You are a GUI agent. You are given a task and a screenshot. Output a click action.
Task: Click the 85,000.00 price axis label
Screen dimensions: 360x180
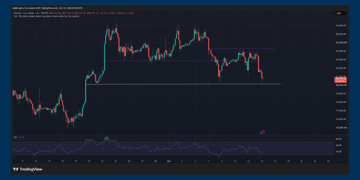click(341, 42)
